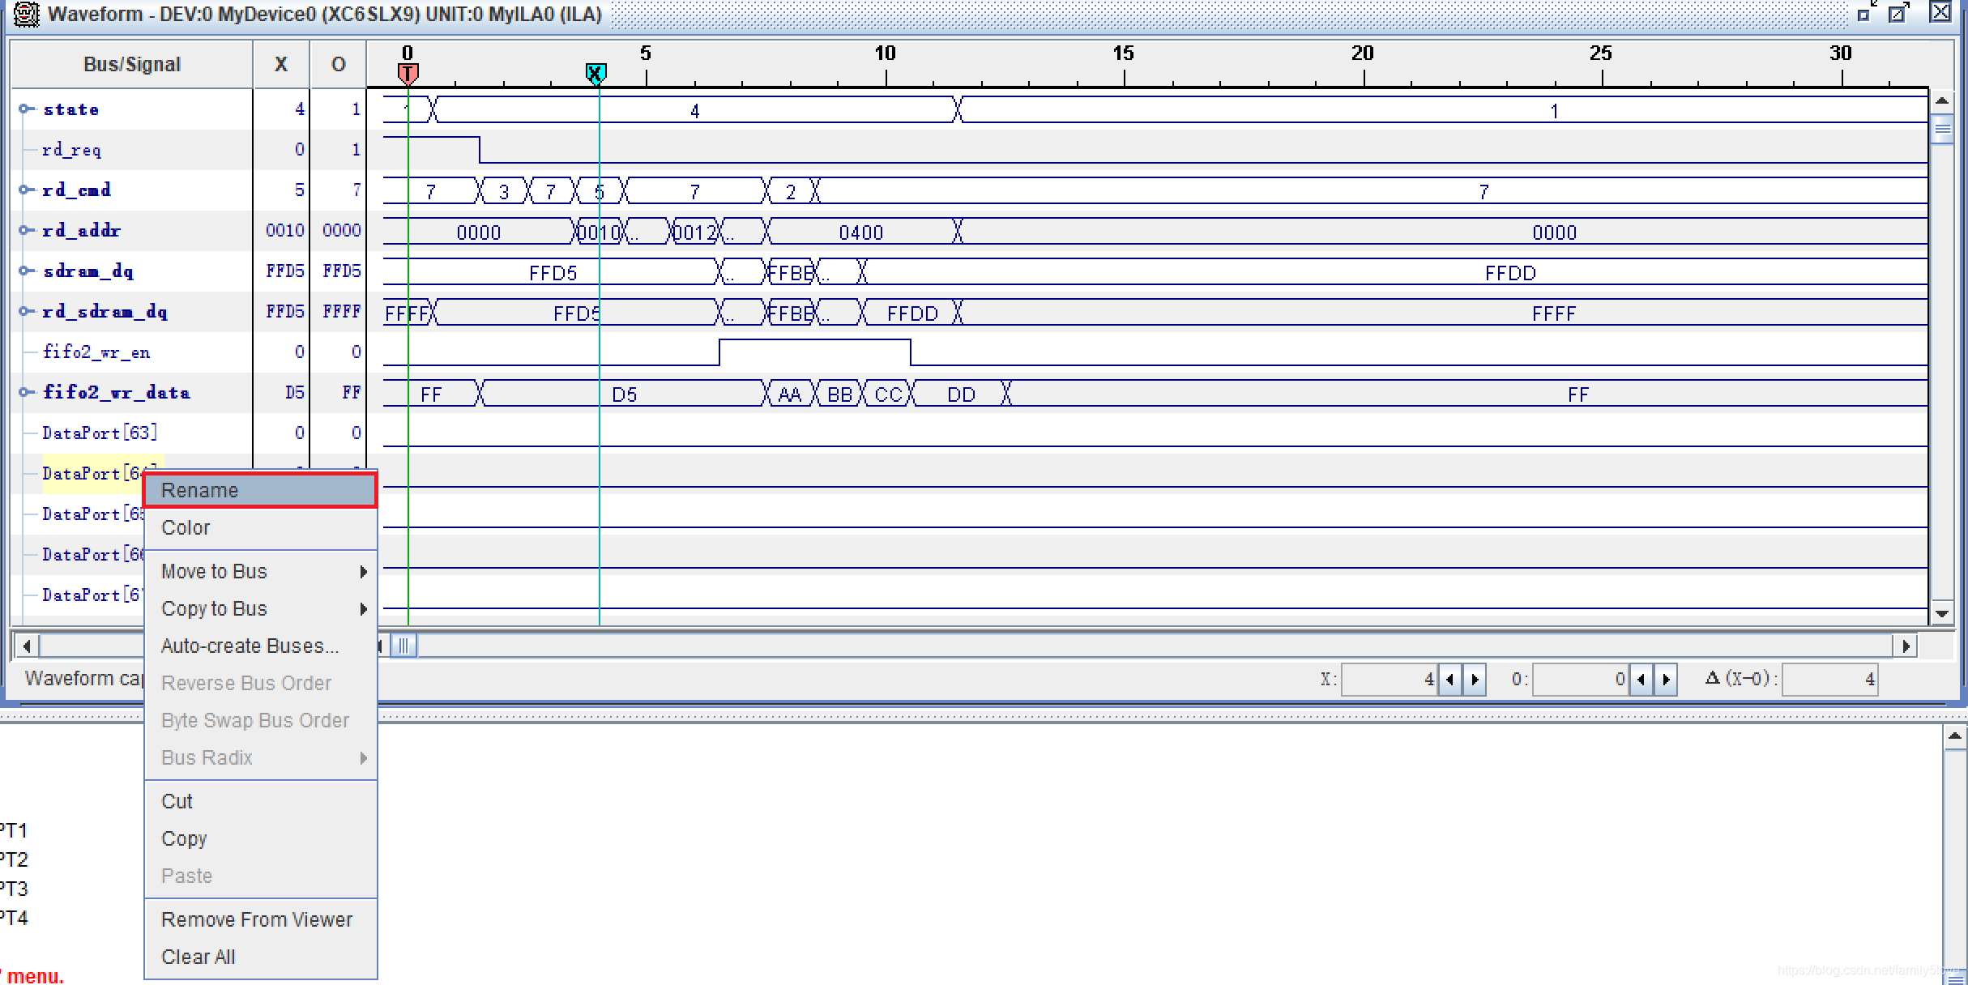
Task: Step X cursor left arrow
Action: [1450, 679]
